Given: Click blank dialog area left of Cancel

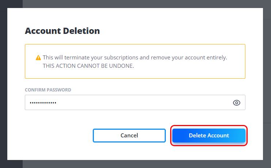Looking at the screenshot, I should pos(55,136).
